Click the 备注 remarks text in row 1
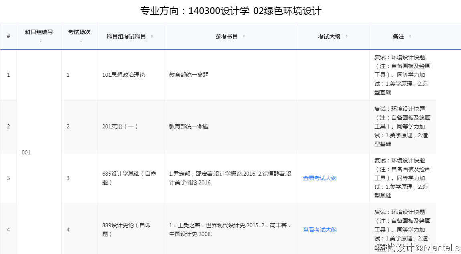Screen dimensions: 461x254 click(x=402, y=75)
